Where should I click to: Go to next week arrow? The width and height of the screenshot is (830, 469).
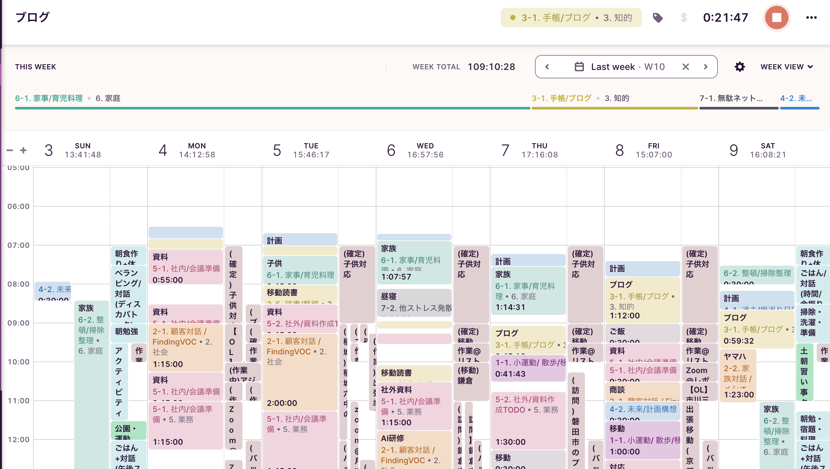705,67
